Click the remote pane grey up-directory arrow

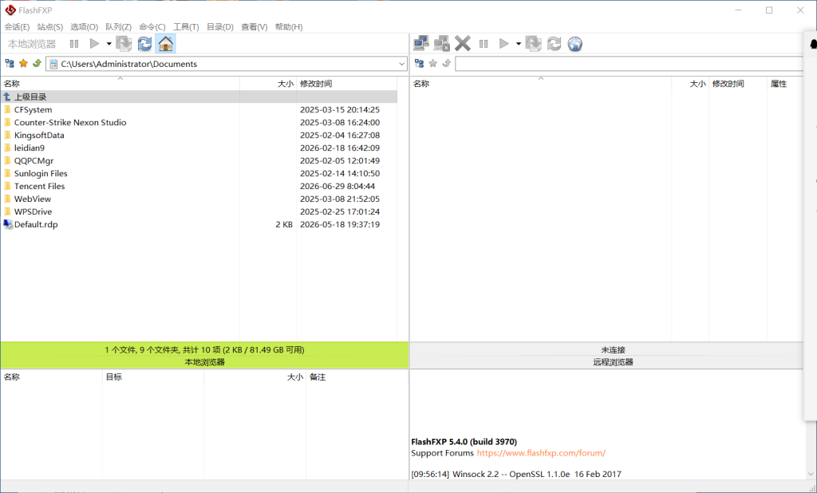click(x=446, y=64)
